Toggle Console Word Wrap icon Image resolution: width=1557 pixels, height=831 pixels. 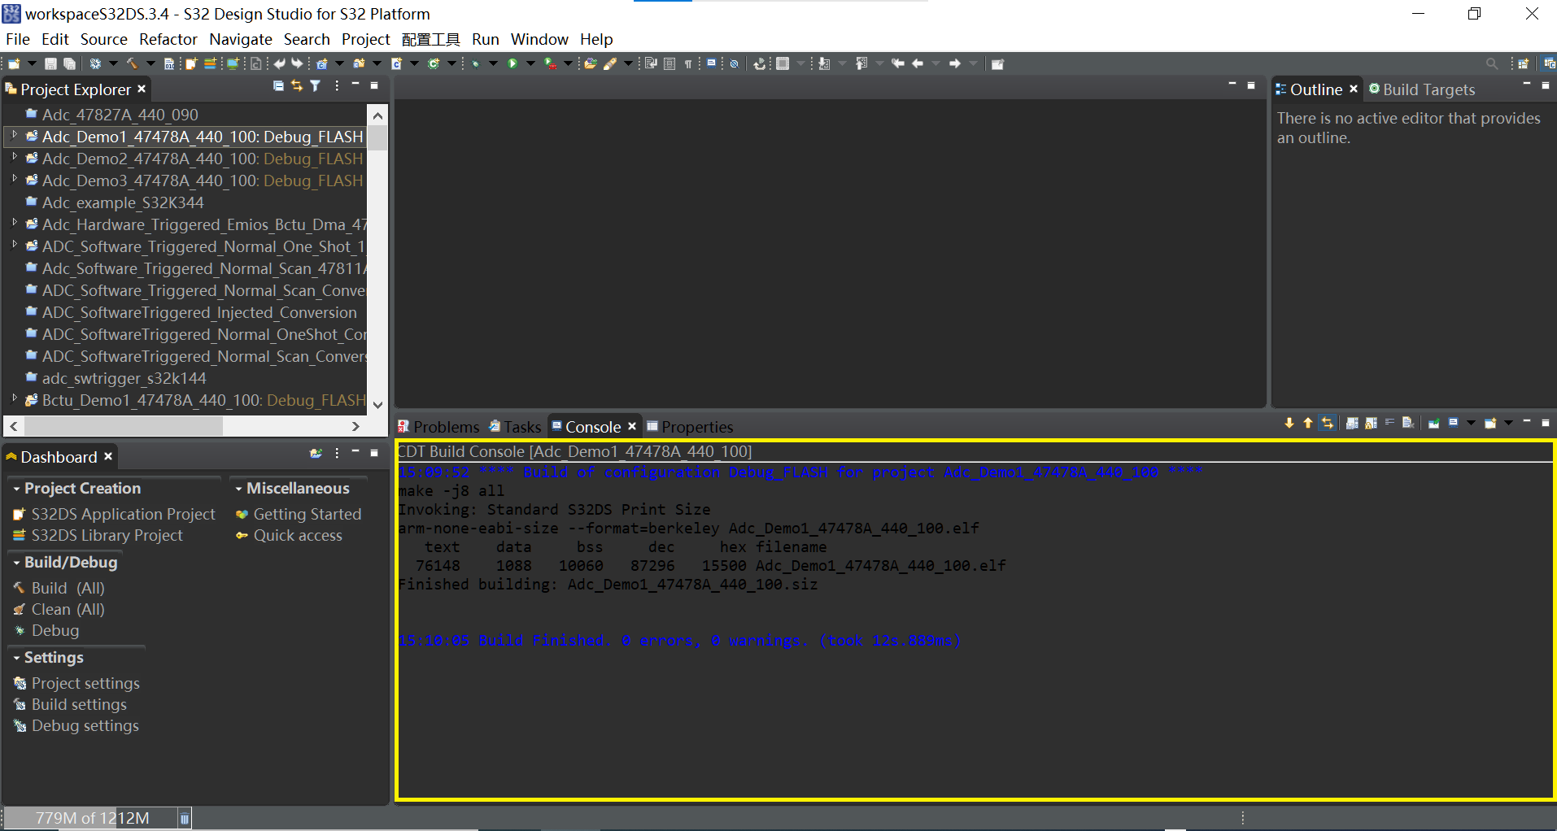click(x=1389, y=423)
